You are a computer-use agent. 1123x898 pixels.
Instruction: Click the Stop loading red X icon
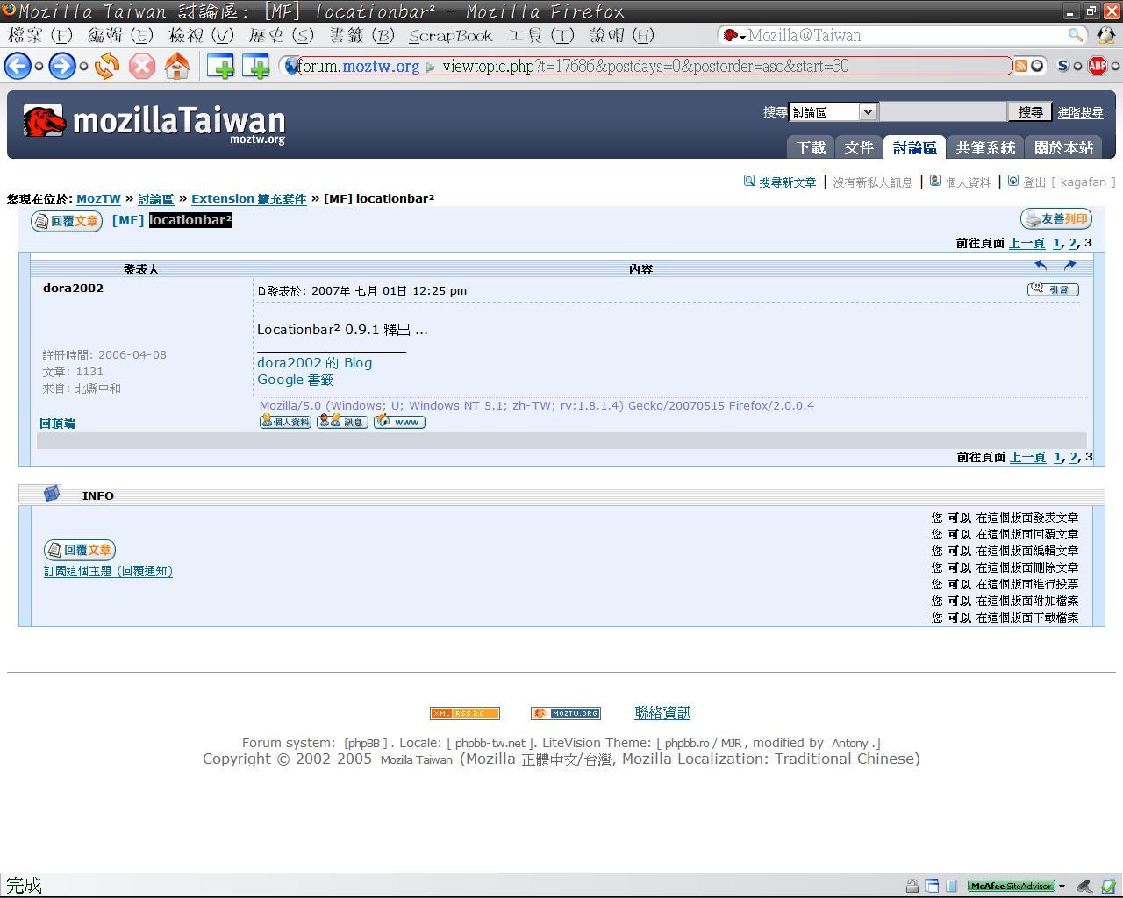point(142,66)
